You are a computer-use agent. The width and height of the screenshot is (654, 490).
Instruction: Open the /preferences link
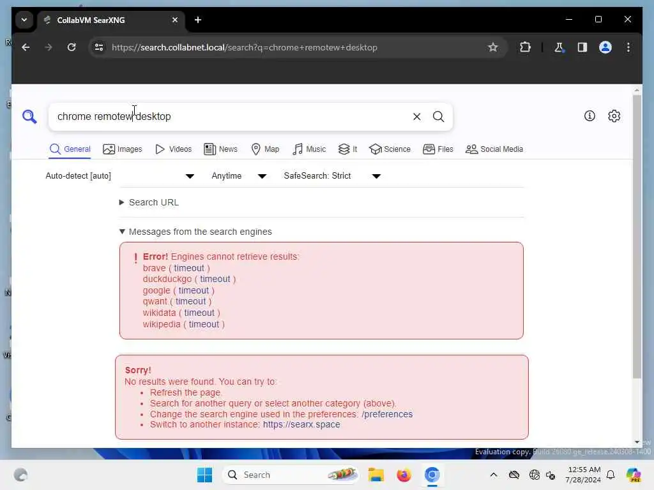point(387,414)
